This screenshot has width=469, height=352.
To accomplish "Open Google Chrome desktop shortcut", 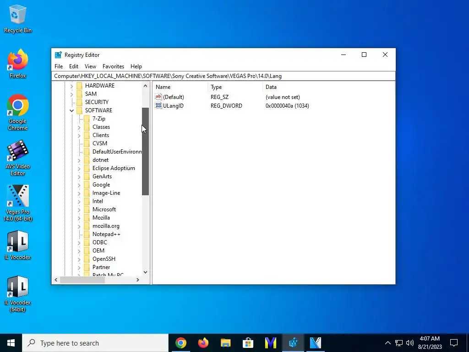I will click(x=18, y=112).
